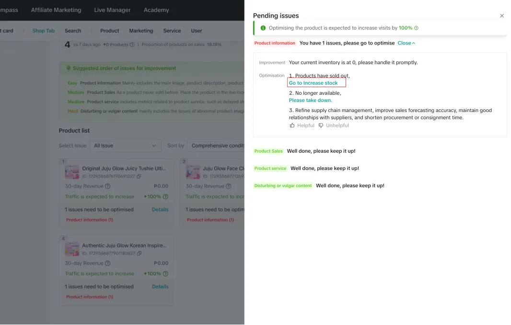Switch to the Search tab
The width and height of the screenshot is (511, 325).
(73, 31)
